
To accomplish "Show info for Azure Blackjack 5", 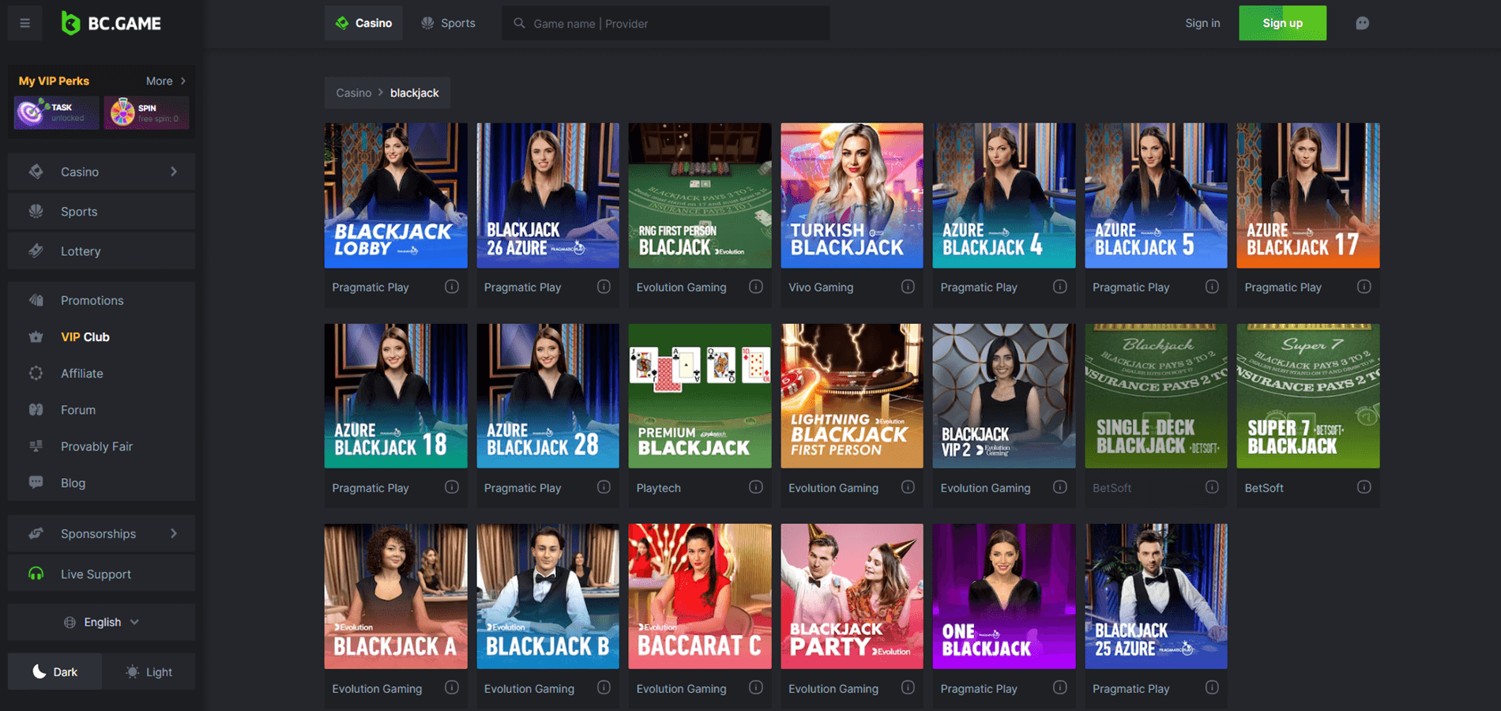I will [x=1212, y=287].
